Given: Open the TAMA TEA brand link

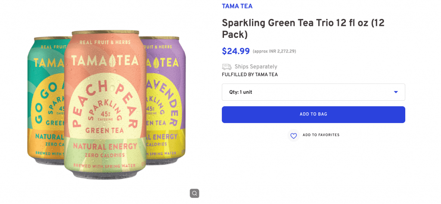Looking at the screenshot, I should click(x=237, y=6).
